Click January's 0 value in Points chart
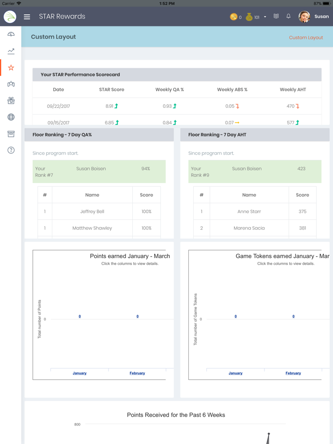 79,316
